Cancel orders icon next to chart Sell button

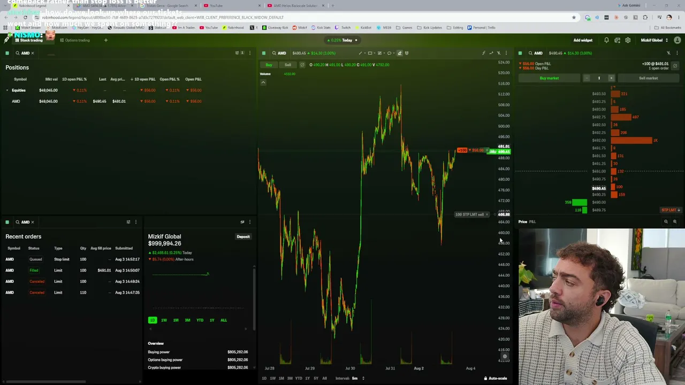pyautogui.click(x=302, y=65)
